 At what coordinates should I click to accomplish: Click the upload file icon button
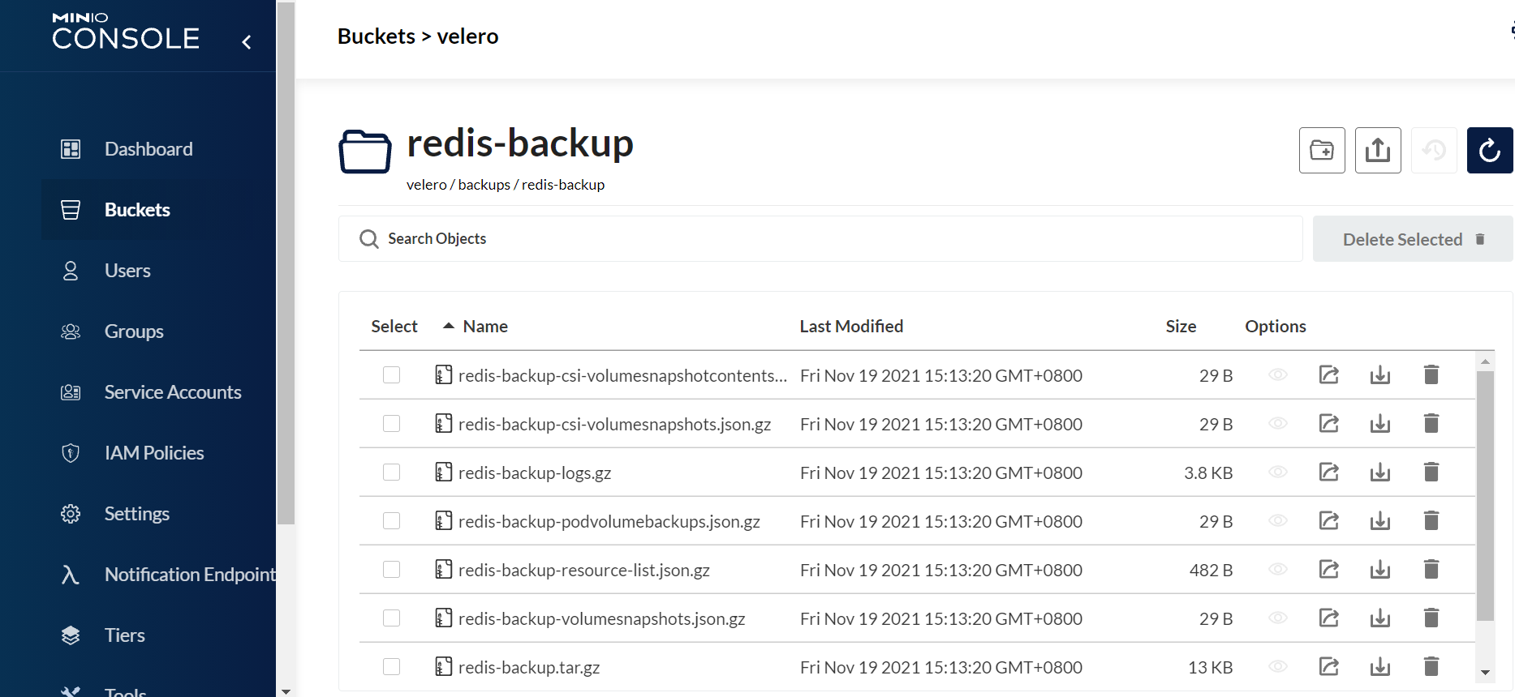click(1377, 150)
